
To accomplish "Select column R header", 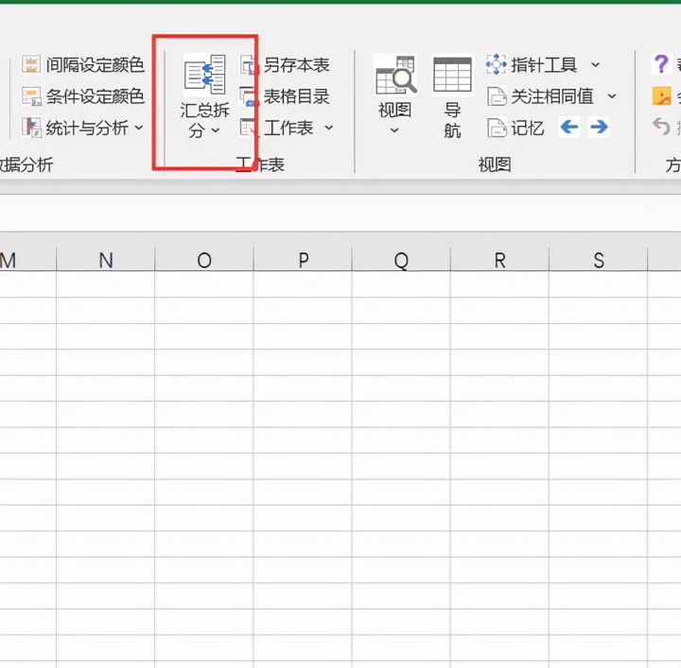I will tap(500, 260).
